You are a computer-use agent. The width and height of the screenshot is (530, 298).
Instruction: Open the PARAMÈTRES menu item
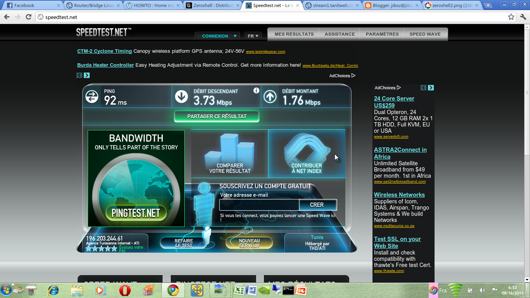[x=382, y=34]
